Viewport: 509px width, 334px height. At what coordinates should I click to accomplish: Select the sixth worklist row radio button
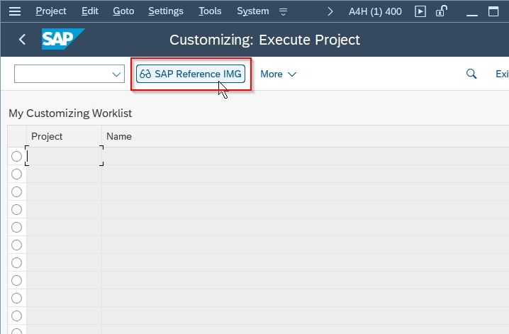pos(16,245)
